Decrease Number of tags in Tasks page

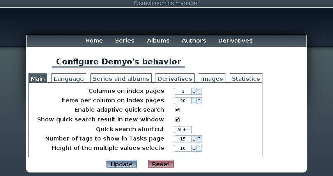(194, 139)
